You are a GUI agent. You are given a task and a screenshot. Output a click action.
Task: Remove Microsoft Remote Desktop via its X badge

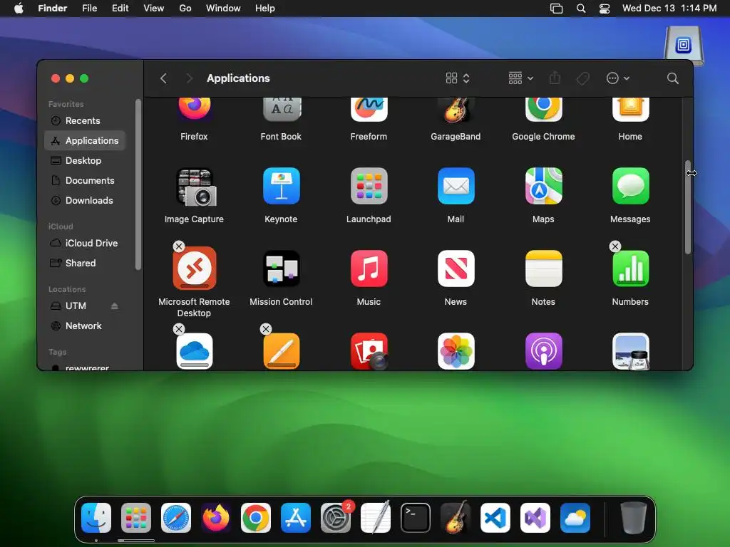point(179,246)
